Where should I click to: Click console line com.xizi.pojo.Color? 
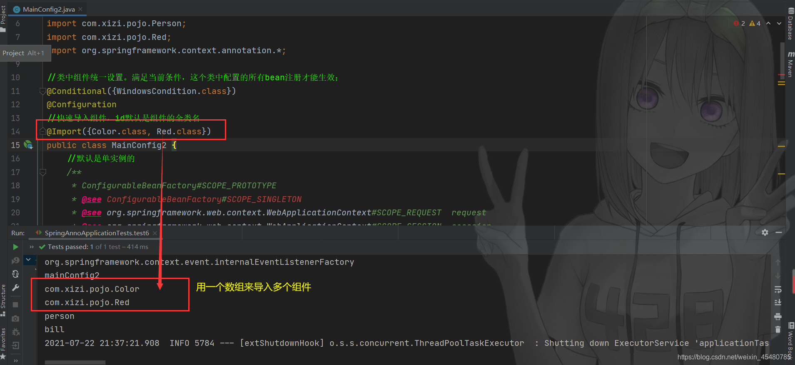(x=92, y=289)
